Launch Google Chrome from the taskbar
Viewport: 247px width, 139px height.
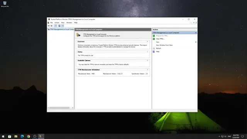click(x=29, y=136)
